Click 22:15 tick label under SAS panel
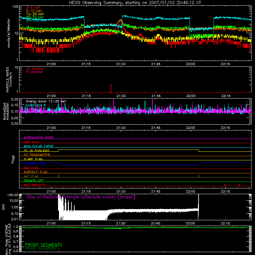The image size is (255, 255). [x=225, y=223]
